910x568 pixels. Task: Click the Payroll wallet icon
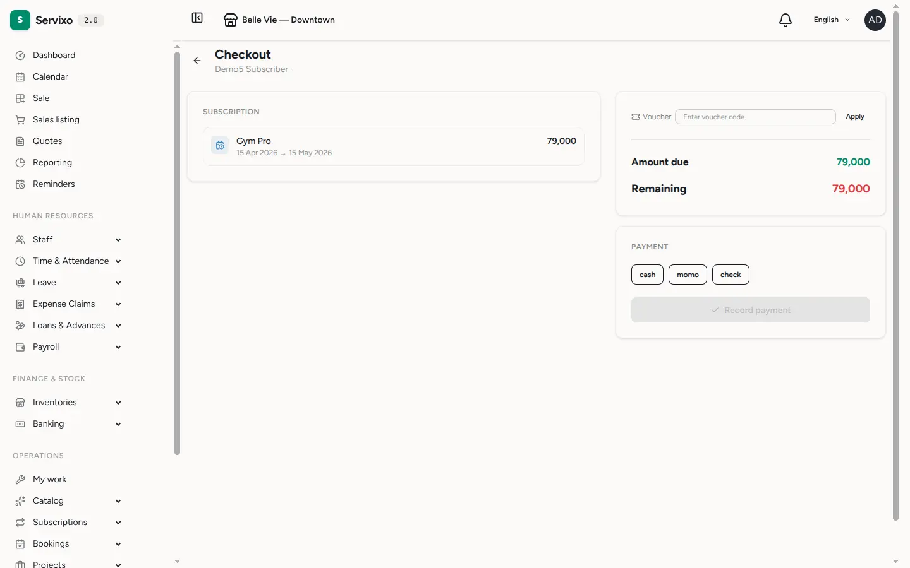point(20,347)
